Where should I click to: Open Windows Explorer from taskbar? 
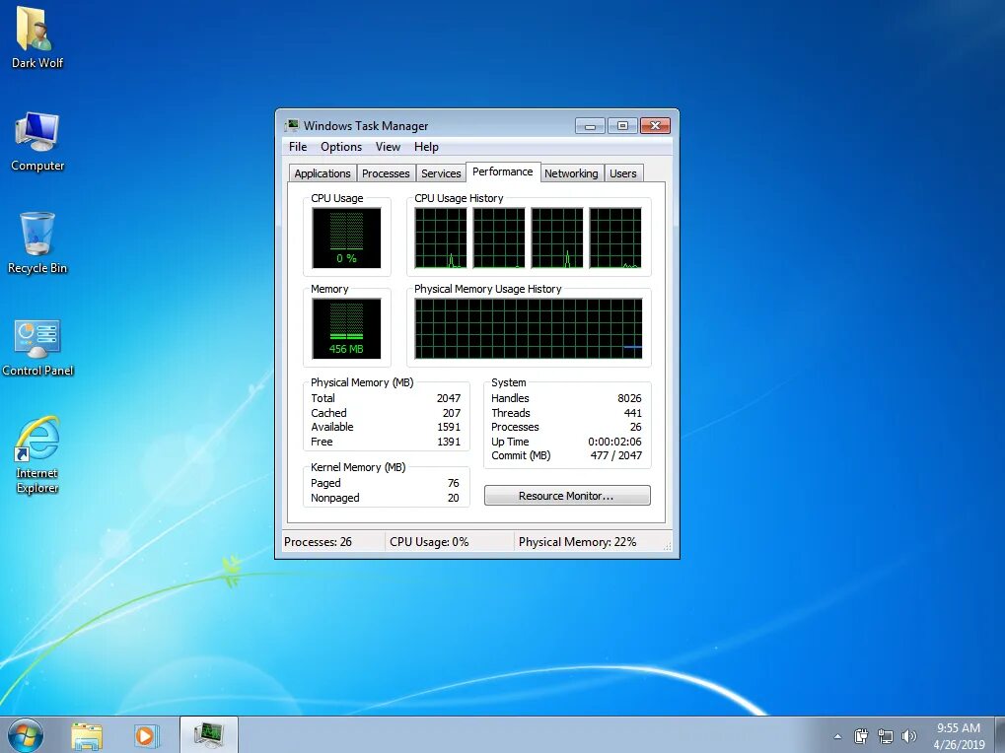87,735
